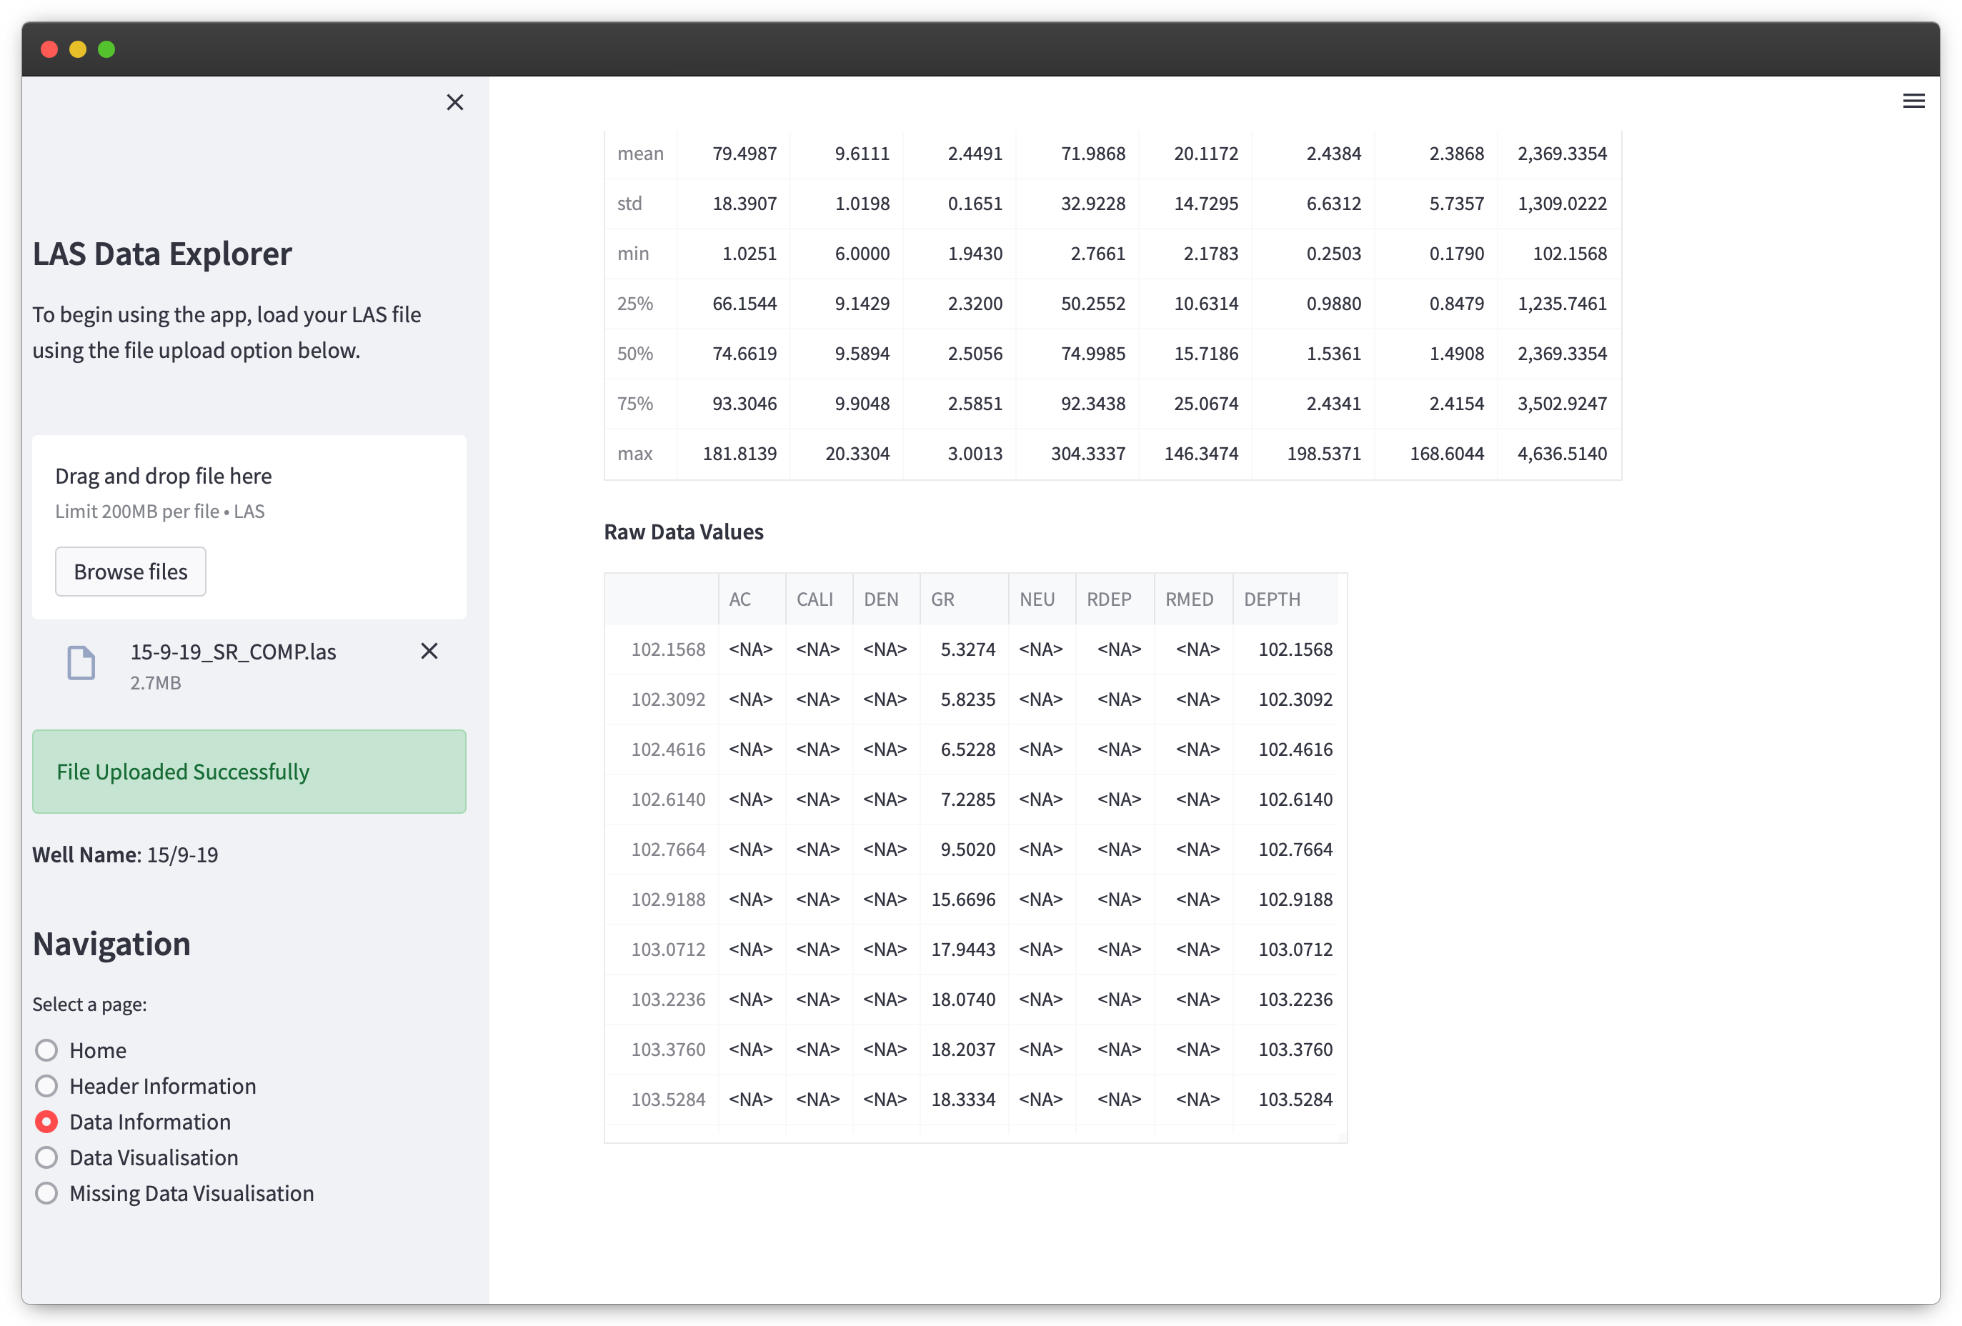1962x1326 pixels.
Task: Click the AC column header
Action: coord(740,599)
